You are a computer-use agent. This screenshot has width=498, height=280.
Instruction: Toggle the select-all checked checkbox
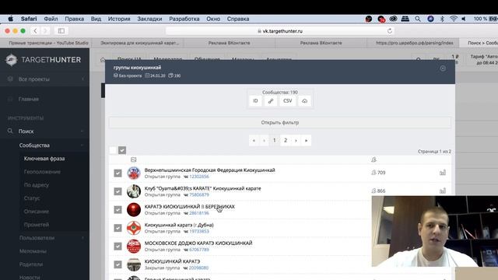(122, 150)
